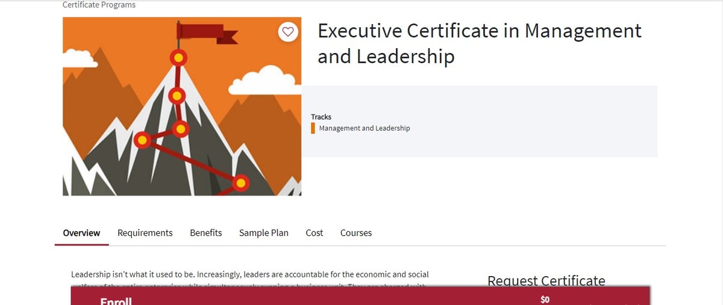Click the Tracks label
723x305 pixels.
pyautogui.click(x=321, y=117)
